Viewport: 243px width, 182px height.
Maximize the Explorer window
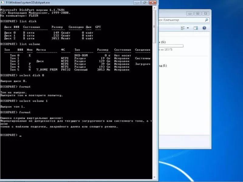pos(198,13)
